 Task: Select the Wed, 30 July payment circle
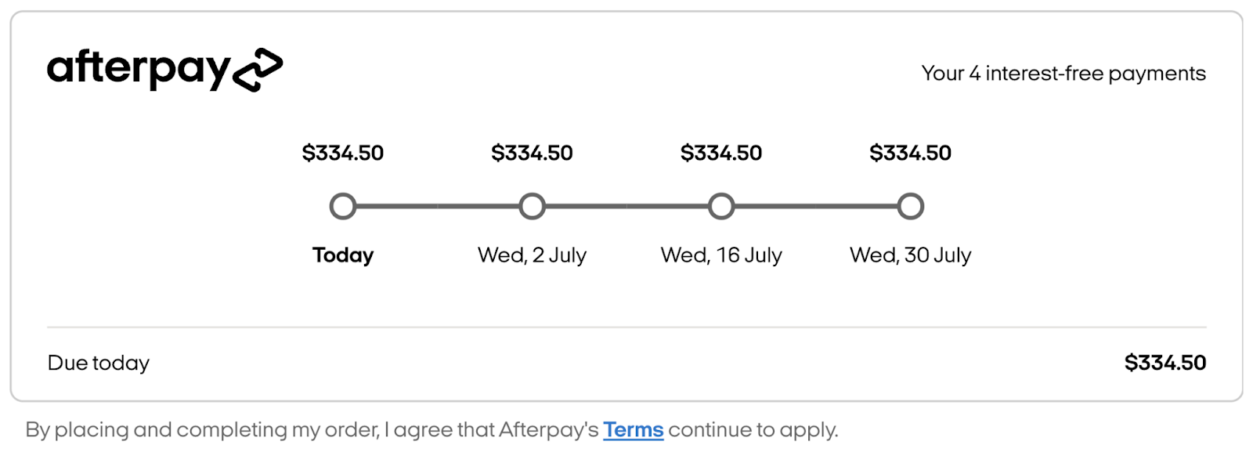910,206
